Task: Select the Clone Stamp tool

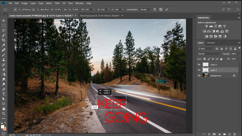Action: (x=3, y=60)
